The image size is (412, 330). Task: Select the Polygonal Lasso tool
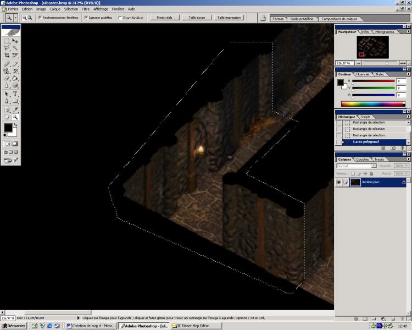pyautogui.click(x=7, y=48)
